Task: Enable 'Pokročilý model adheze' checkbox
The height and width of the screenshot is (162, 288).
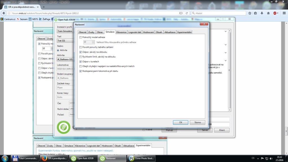Action: (x=80, y=37)
